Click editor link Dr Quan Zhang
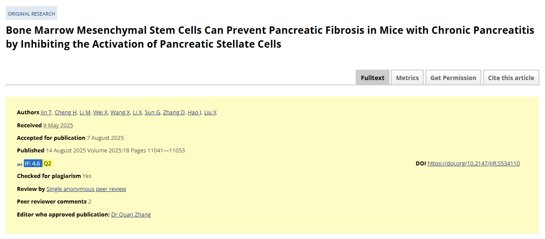 click(131, 214)
